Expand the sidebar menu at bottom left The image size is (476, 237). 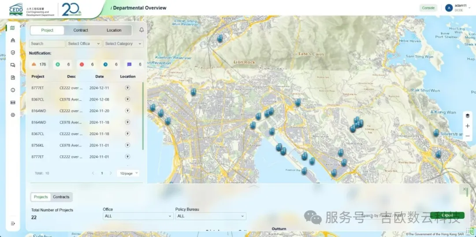click(13, 223)
